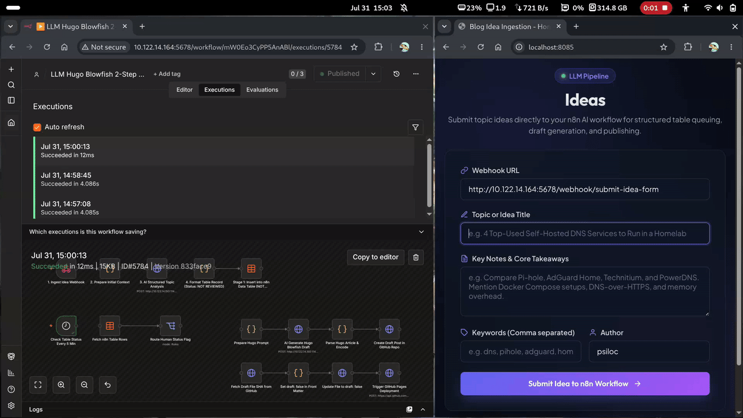The image size is (743, 418).
Task: Focus the Webhook URL field
Action: pos(585,189)
